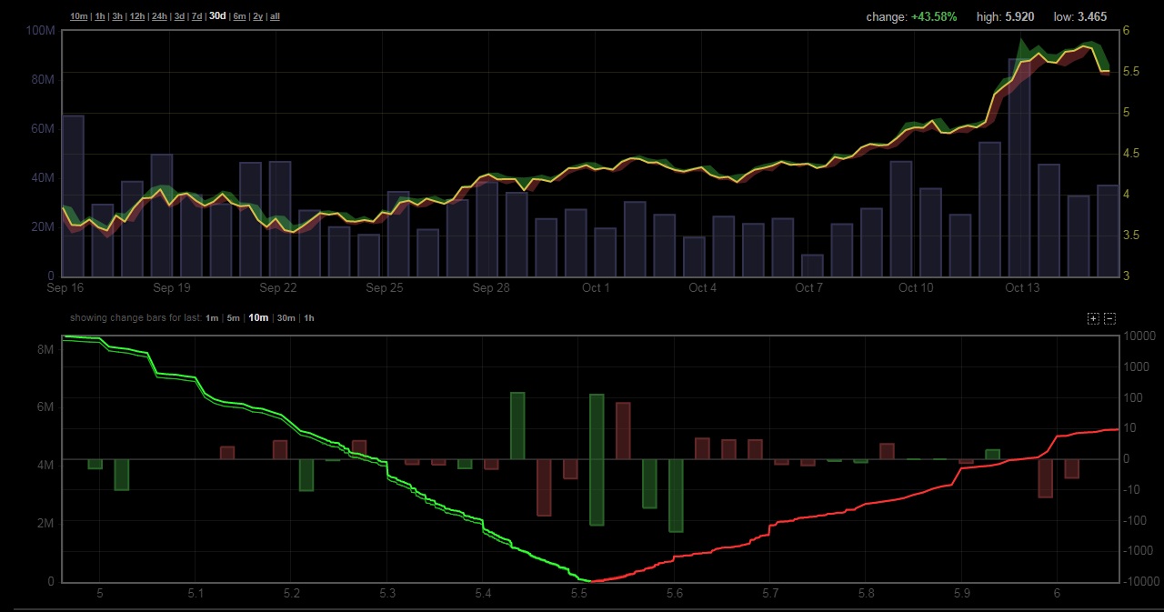1164x612 pixels.
Task: Select the active 30d range
Action: pos(217,16)
